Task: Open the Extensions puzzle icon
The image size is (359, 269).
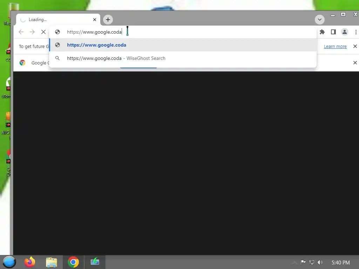Action: 322,32
